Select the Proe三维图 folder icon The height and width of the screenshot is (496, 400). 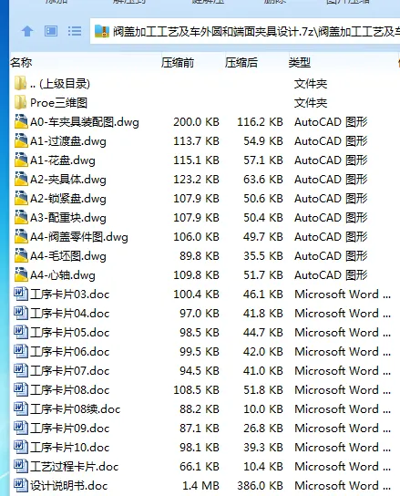click(x=21, y=102)
